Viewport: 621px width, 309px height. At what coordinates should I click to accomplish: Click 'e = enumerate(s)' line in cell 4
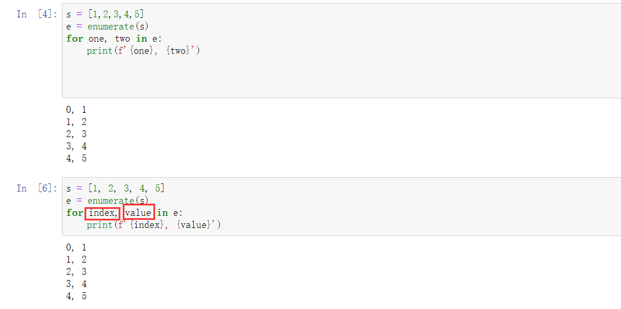click(x=108, y=27)
